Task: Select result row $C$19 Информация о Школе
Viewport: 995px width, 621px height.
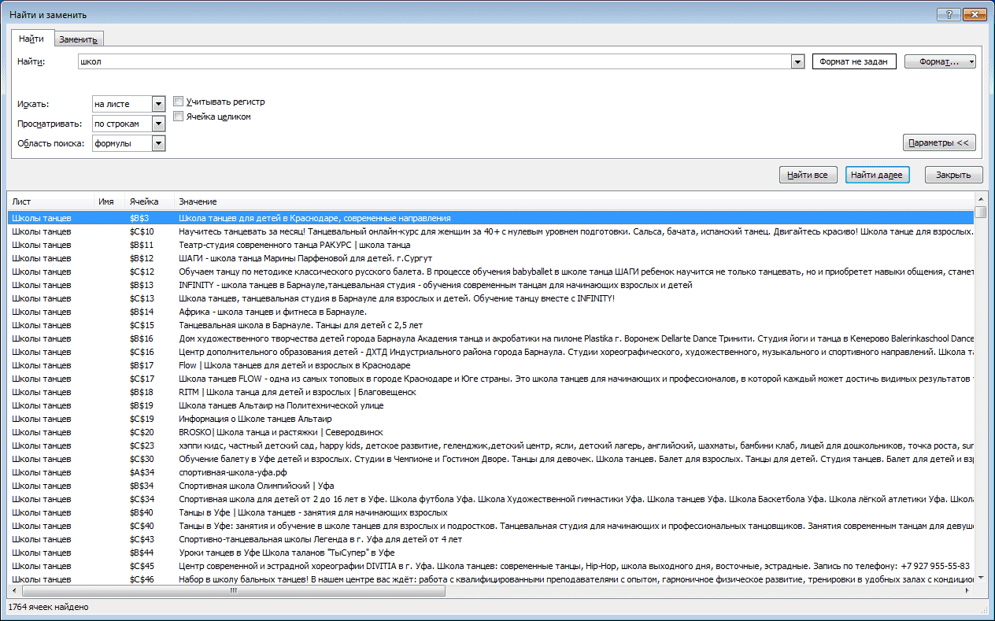Action: click(x=490, y=419)
